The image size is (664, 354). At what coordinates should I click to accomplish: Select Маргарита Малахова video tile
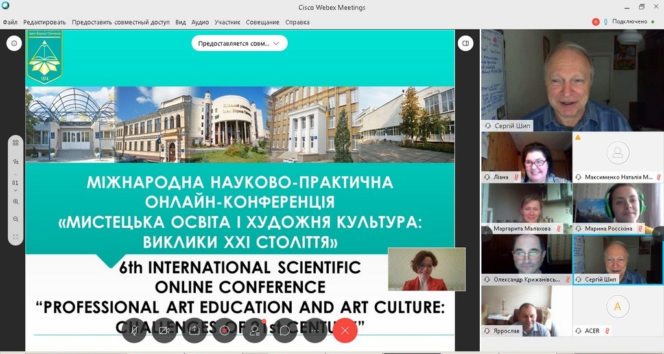[527, 208]
